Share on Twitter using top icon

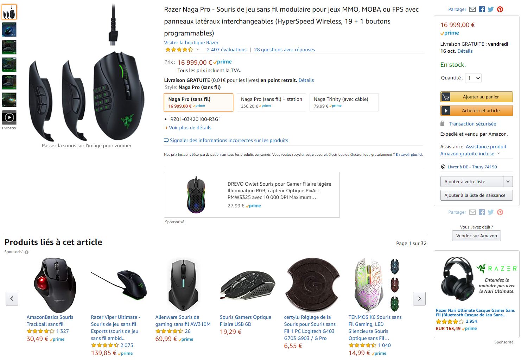(491, 9)
